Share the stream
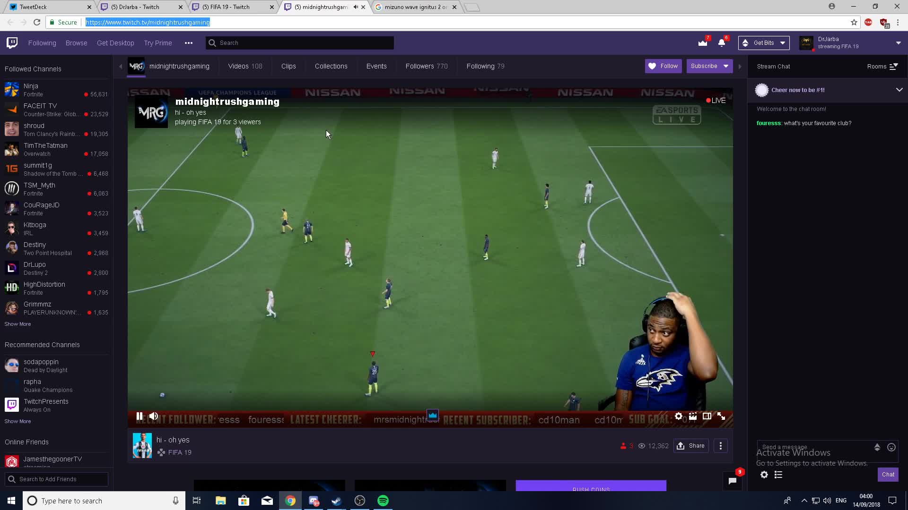 [691, 446]
